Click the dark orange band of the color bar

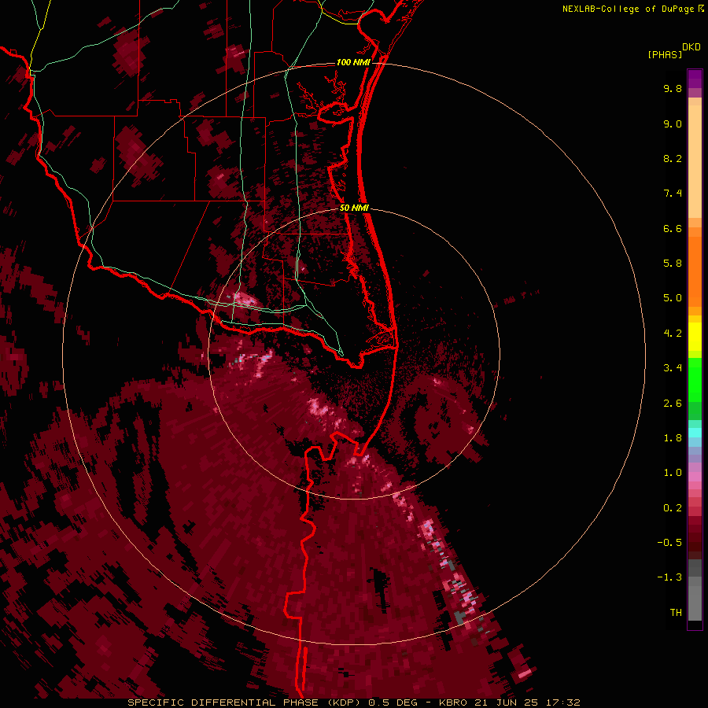tap(695, 271)
